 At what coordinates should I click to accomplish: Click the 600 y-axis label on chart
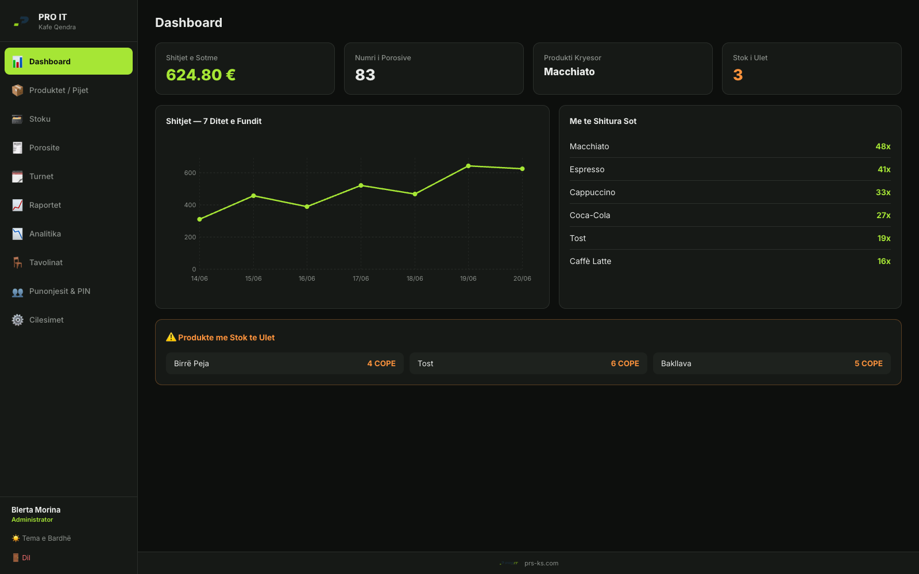[190, 173]
